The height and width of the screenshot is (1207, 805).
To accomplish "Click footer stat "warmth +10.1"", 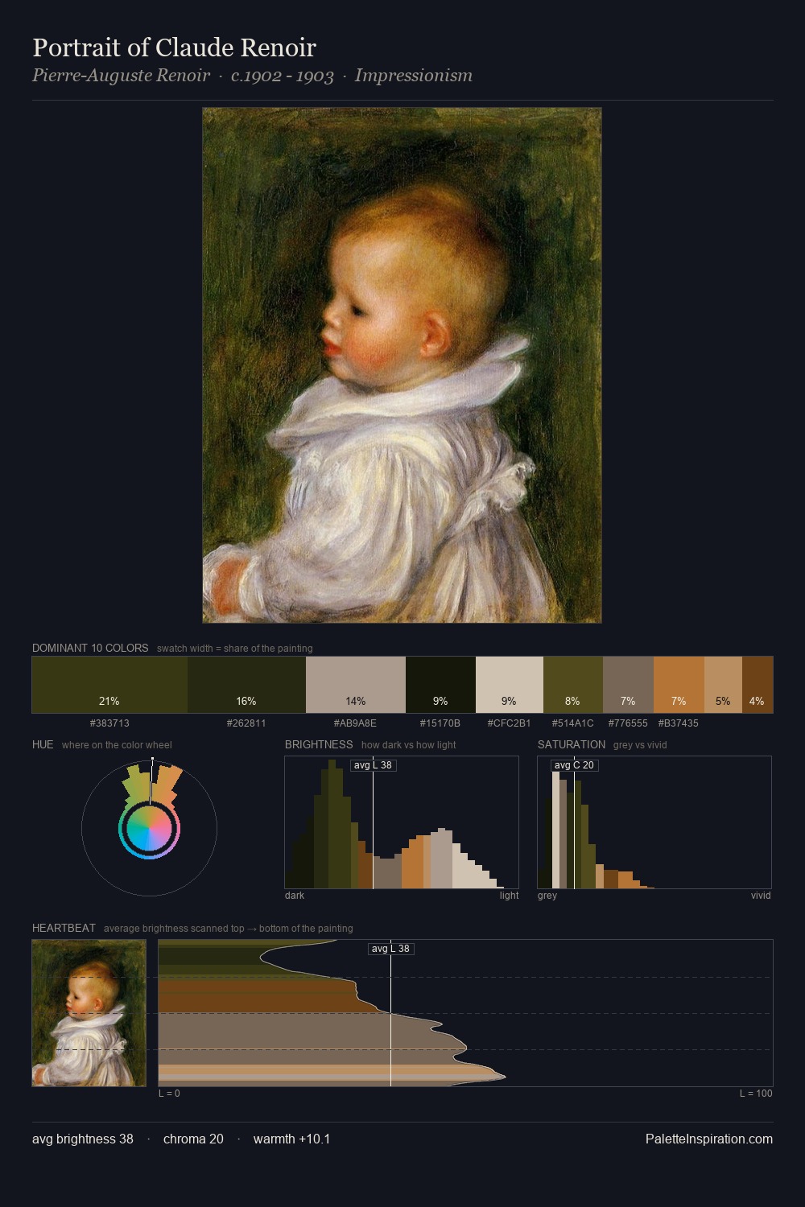I will 292,1139.
